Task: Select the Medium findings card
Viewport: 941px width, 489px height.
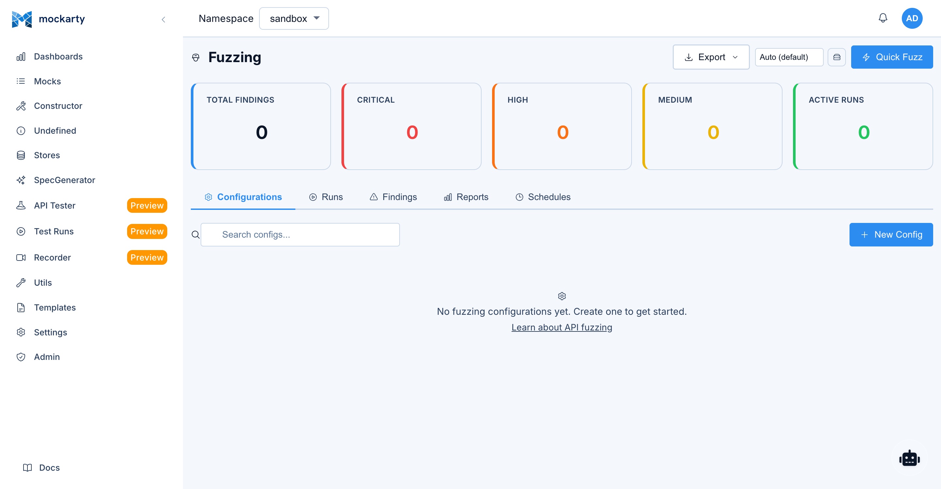Action: [712, 126]
